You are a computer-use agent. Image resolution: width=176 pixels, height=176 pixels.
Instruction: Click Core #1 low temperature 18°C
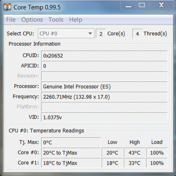click(112, 163)
